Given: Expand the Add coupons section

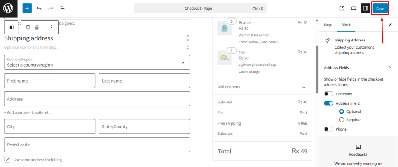Looking at the screenshot, I should (x=262, y=87).
